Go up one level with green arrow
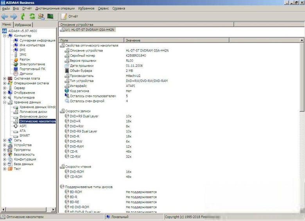 click(x=23, y=16)
